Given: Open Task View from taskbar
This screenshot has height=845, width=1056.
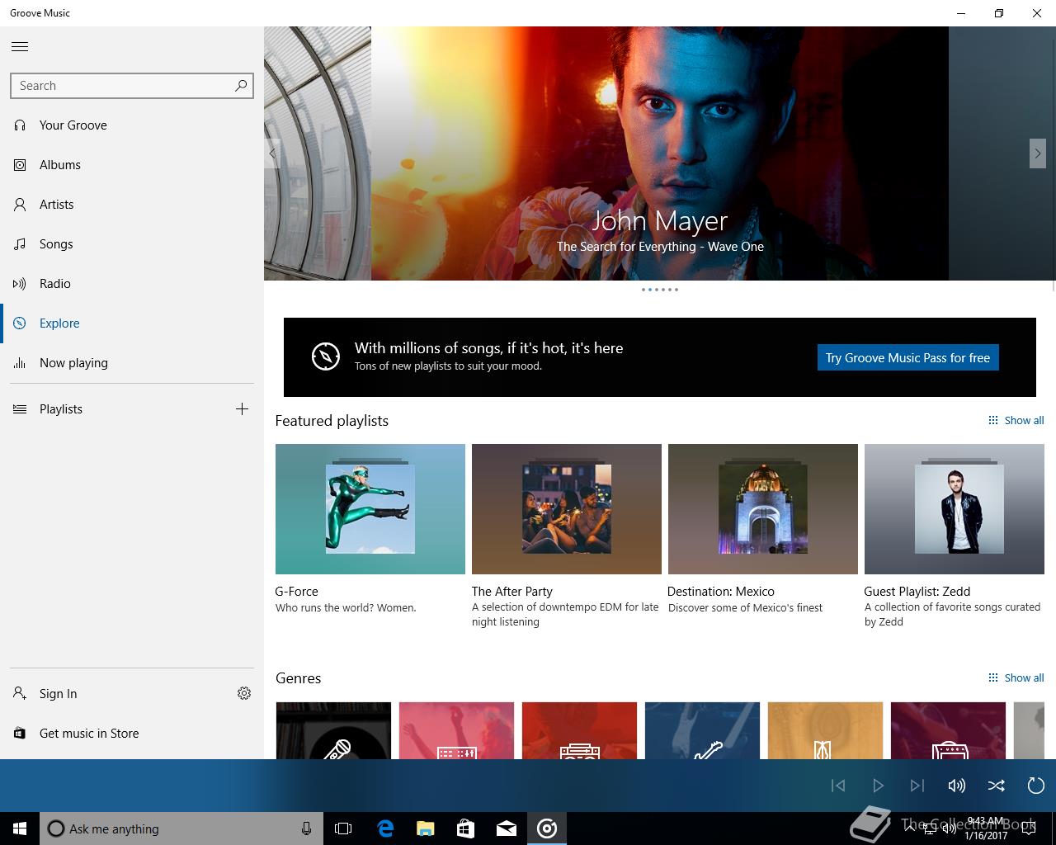Looking at the screenshot, I should (343, 828).
